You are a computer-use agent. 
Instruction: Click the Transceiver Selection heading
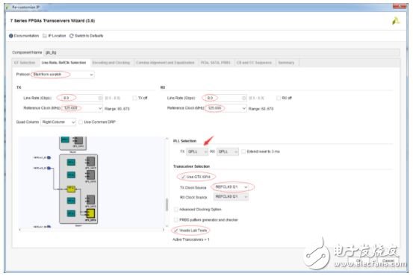(191, 166)
